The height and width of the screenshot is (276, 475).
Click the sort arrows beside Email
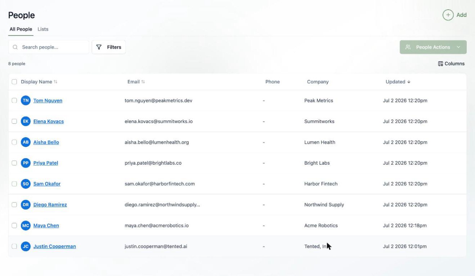143,82
